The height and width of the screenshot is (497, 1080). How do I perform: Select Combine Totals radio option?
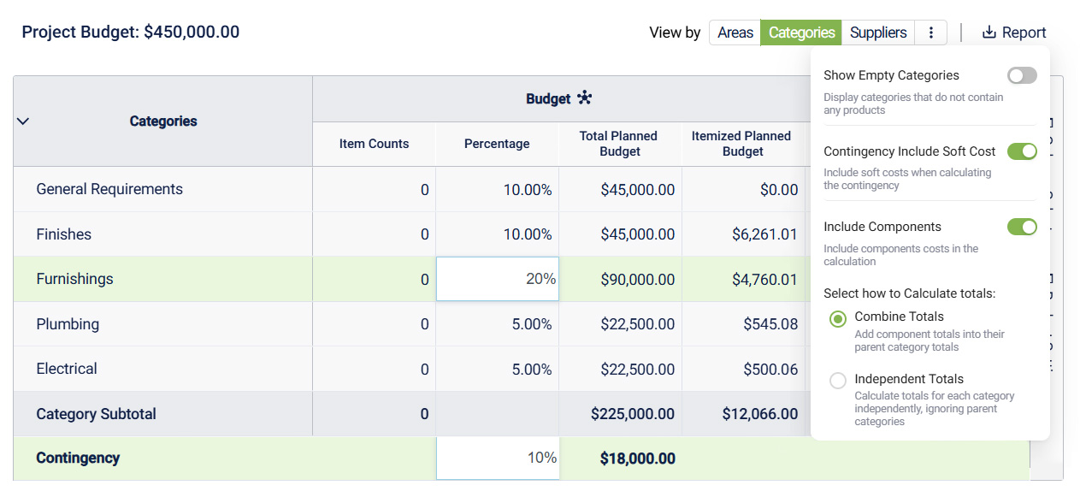coord(838,318)
